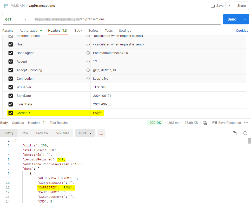Select the Headers (12) request tab
Image resolution: width=251 pixels, height=203 pixels.
coord(58,31)
